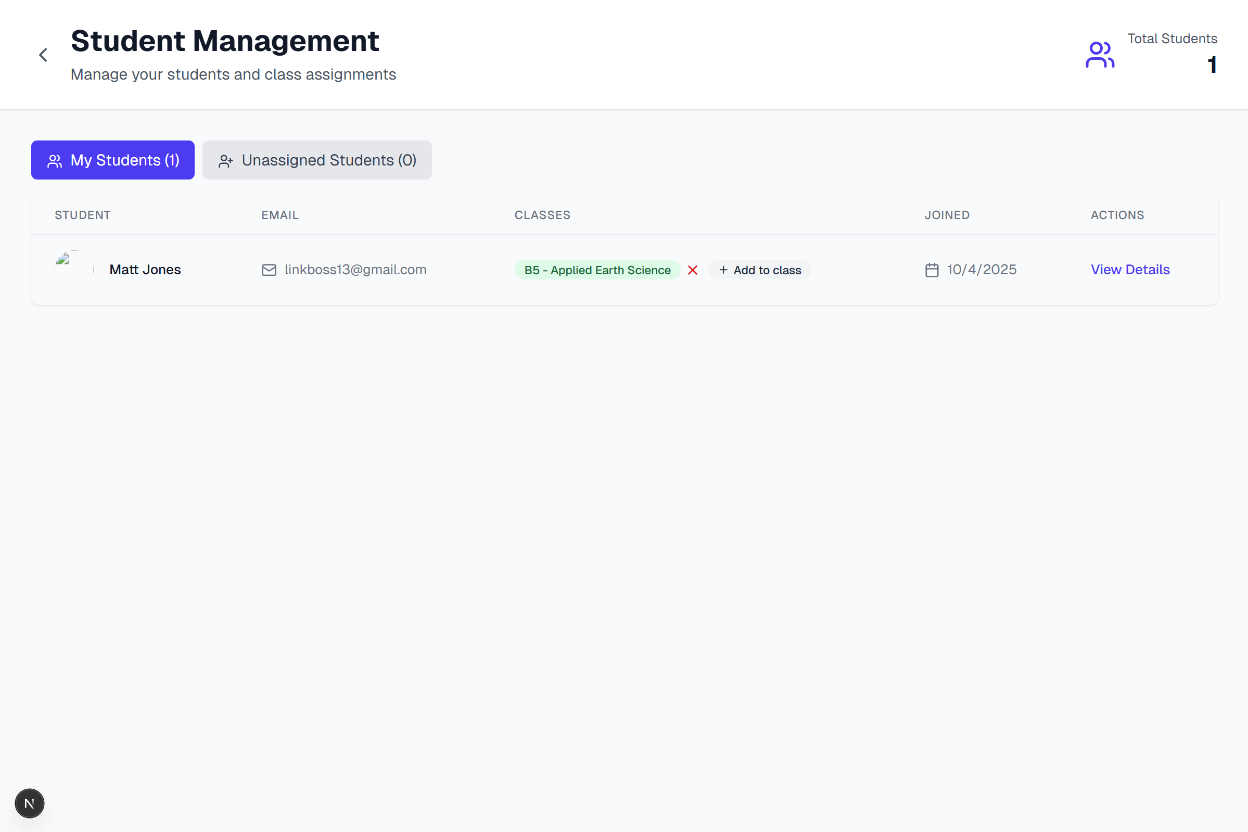The height and width of the screenshot is (832, 1248).
Task: Click the plus icon inside Add to class
Action: tap(723, 270)
